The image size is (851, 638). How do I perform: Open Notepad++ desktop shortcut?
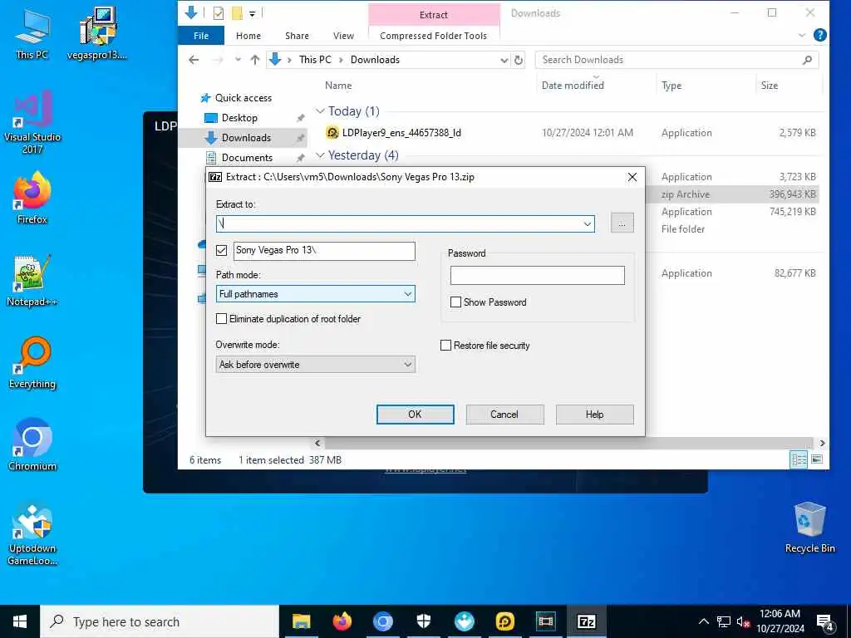click(x=32, y=281)
